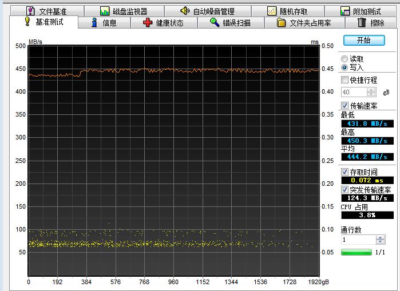400x291 pixels.
Task: Click the magnifier icon for 错误扫描
Action: click(x=215, y=23)
